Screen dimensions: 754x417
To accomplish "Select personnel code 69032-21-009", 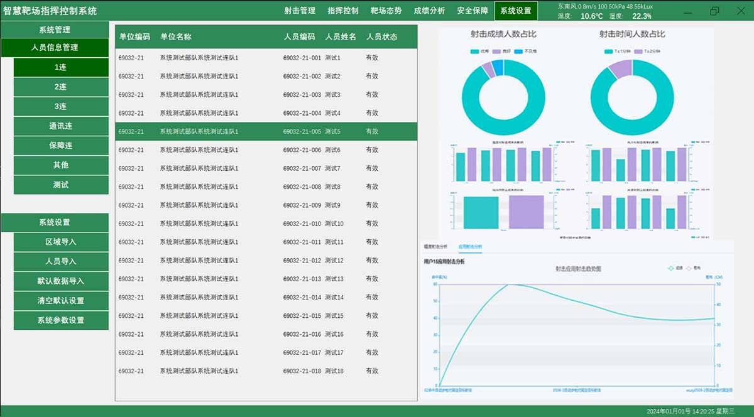I will tap(302, 205).
